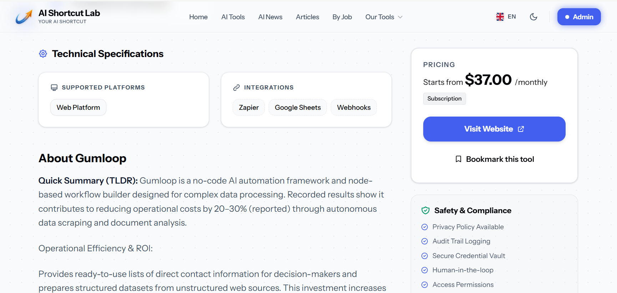Click the Safety & Compliance heading
Viewport: 617px width, 293px height.
473,211
